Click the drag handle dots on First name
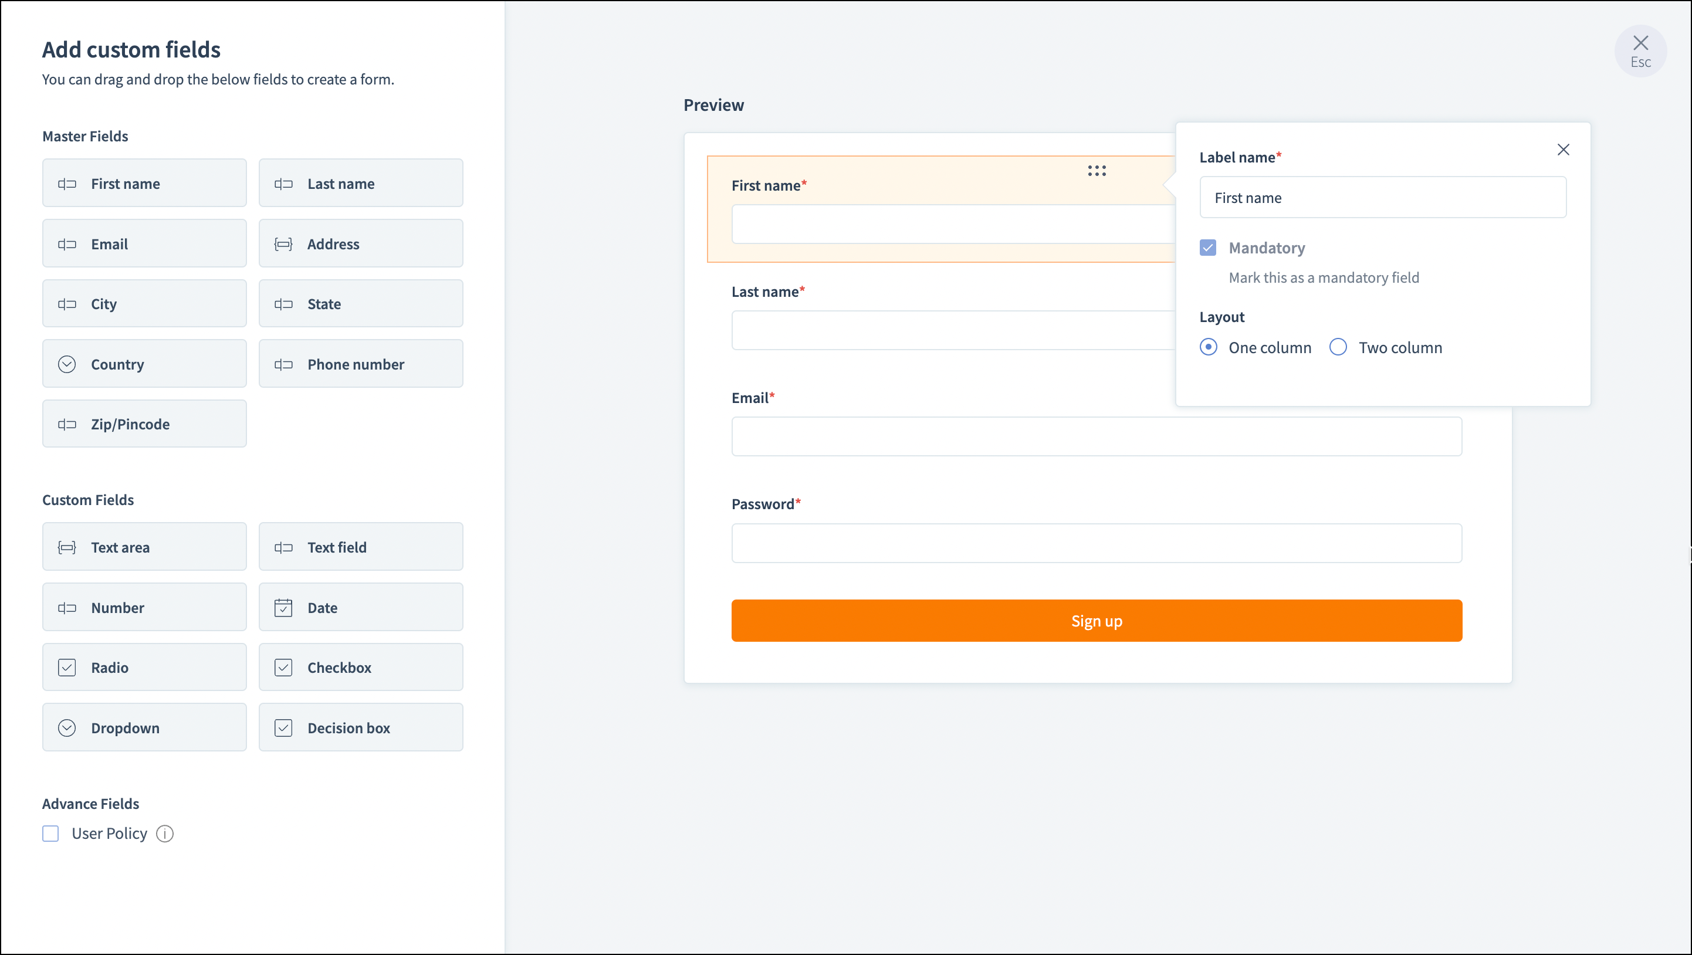 1097,171
